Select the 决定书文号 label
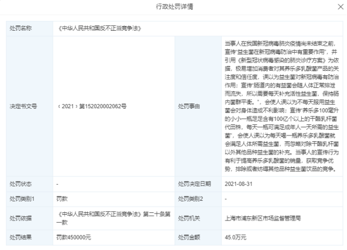 (23, 106)
